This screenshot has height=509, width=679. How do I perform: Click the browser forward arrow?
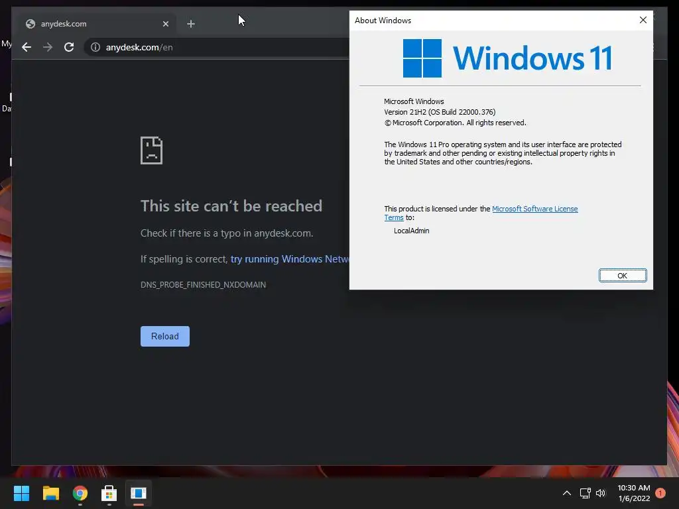(48, 47)
